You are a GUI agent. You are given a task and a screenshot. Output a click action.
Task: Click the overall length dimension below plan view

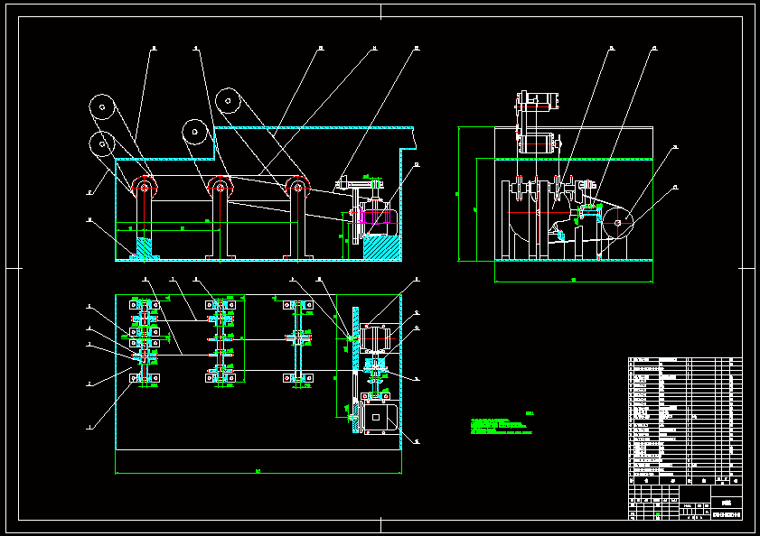[x=258, y=472]
